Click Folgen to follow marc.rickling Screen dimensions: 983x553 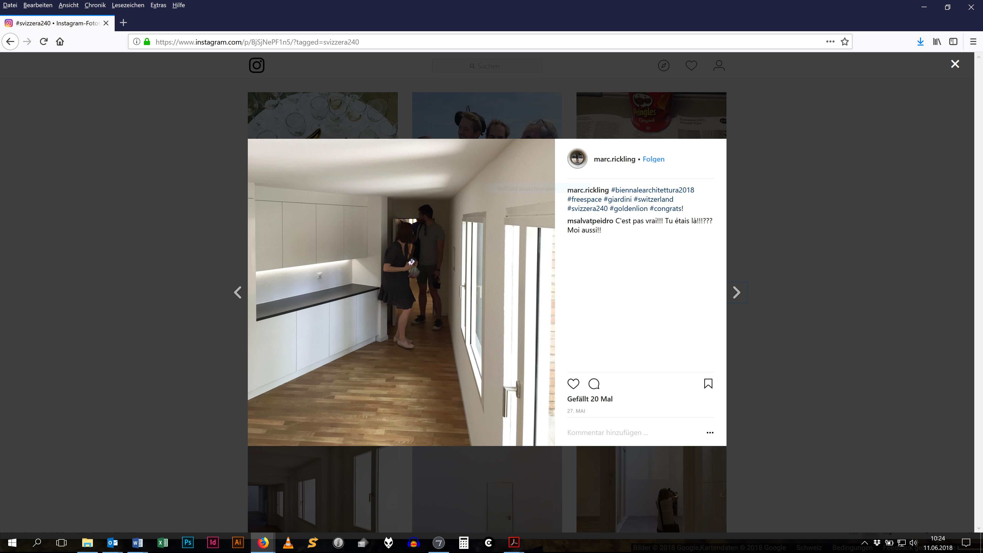[653, 159]
